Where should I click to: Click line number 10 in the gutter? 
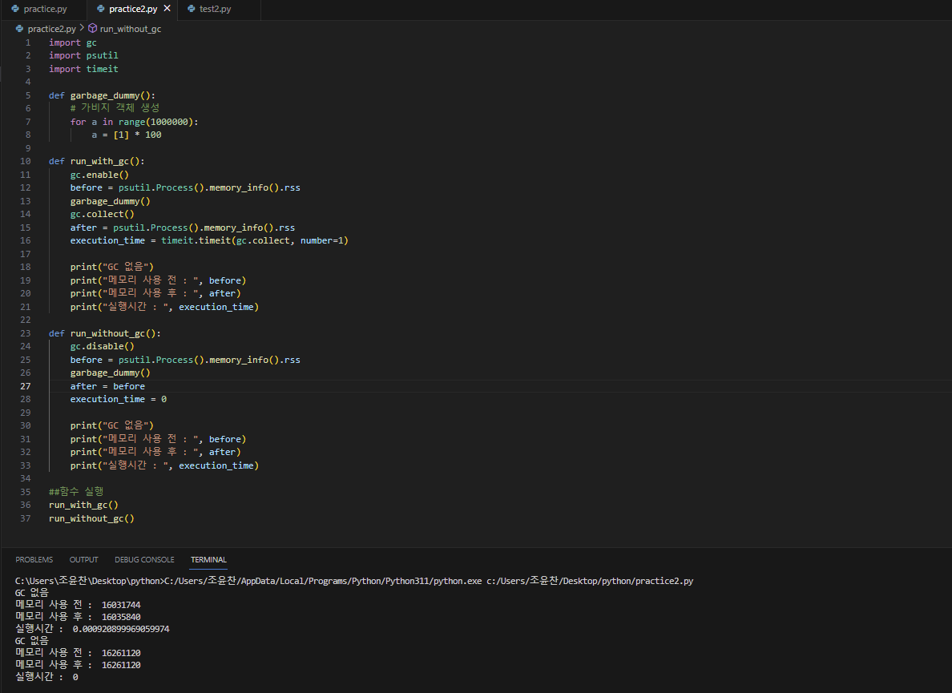pos(26,161)
